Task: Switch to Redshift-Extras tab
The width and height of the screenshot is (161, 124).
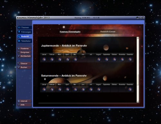Action: pos(108,32)
